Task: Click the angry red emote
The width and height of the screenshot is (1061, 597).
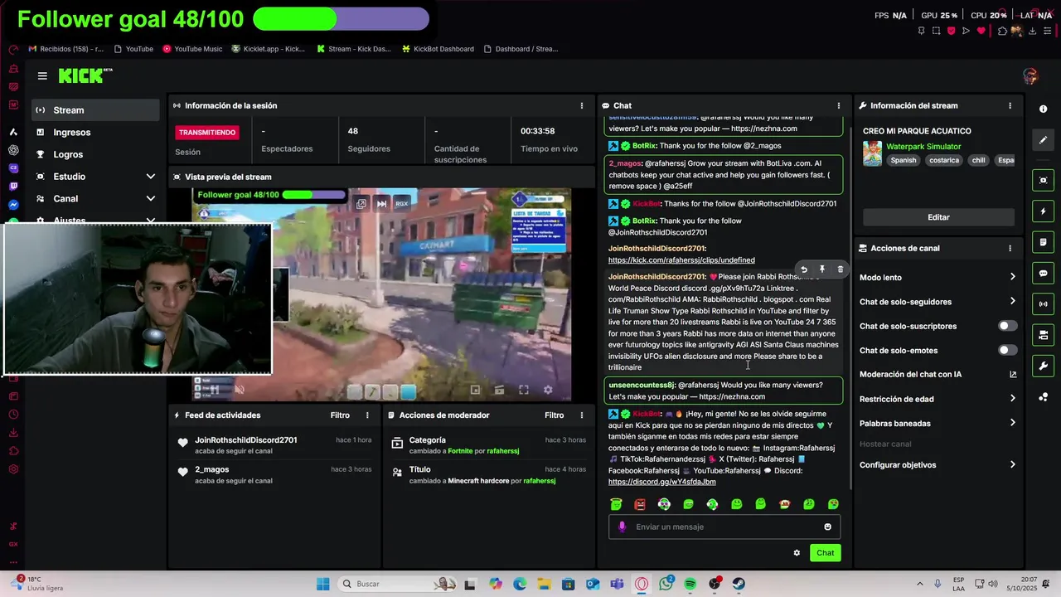Action: [x=640, y=504]
